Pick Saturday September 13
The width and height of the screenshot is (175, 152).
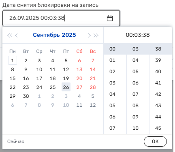pos(79,70)
